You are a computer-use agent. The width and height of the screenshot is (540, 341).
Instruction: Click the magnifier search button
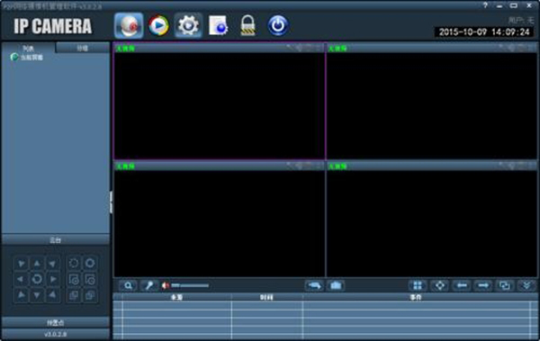coord(128,285)
